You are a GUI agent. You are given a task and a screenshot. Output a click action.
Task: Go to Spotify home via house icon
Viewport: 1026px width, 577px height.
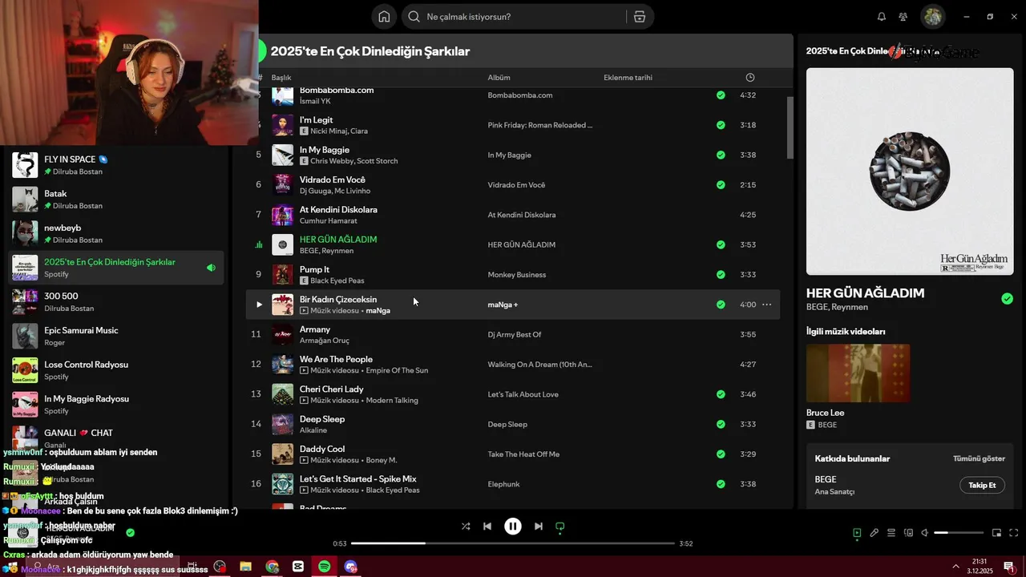tap(384, 17)
